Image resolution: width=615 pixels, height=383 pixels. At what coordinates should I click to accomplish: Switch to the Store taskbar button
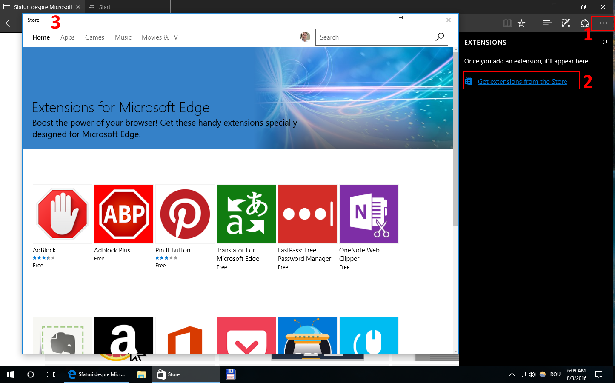click(x=186, y=374)
